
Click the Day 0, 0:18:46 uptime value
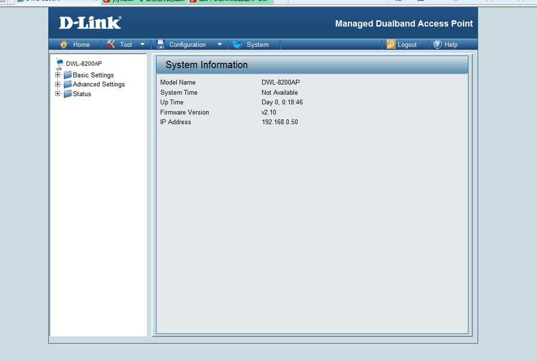[x=282, y=102]
